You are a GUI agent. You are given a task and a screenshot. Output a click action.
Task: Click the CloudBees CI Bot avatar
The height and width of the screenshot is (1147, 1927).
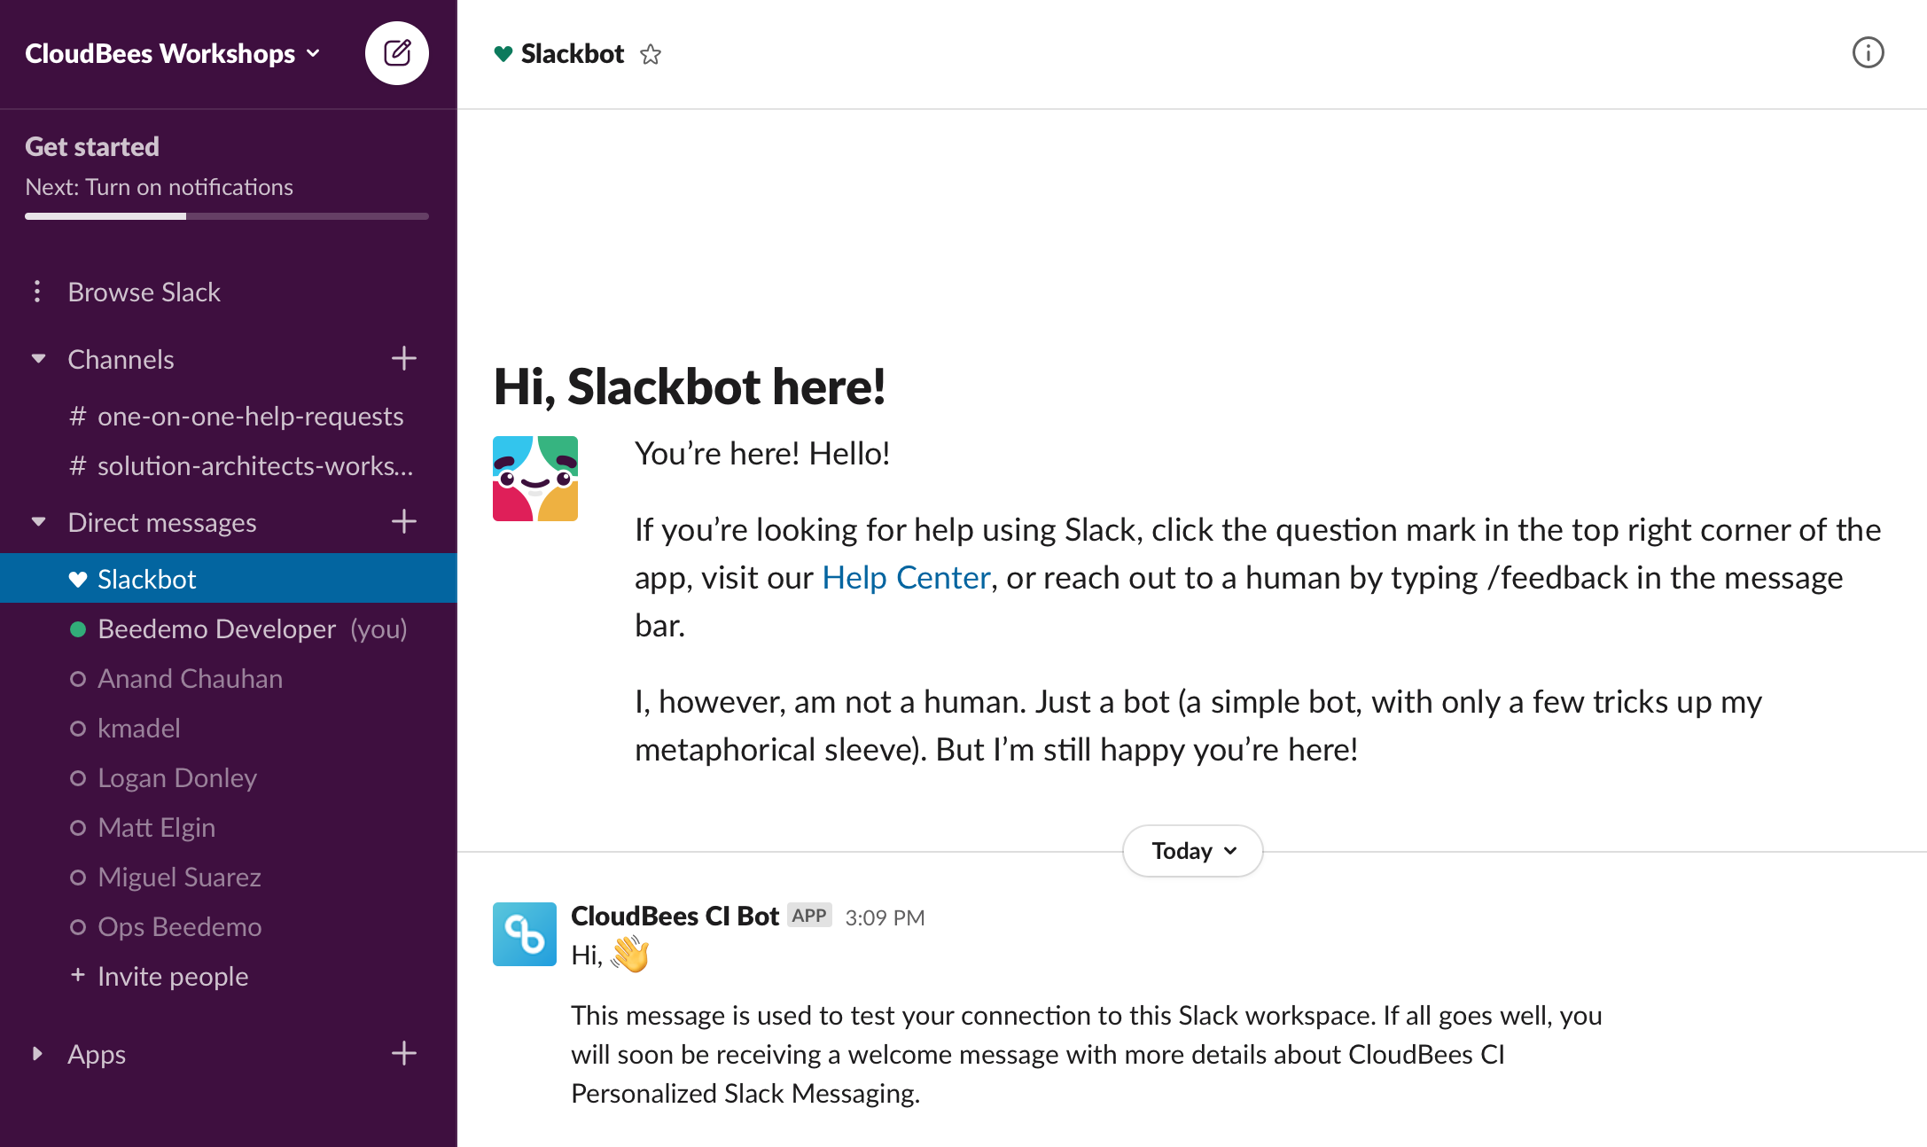tap(524, 934)
